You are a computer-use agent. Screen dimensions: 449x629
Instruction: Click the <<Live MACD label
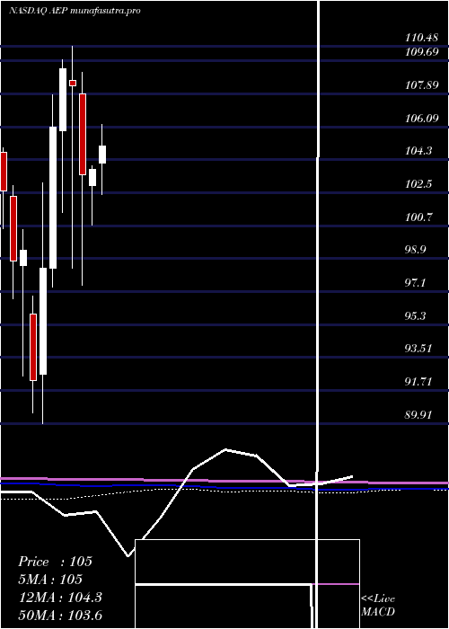point(378,606)
